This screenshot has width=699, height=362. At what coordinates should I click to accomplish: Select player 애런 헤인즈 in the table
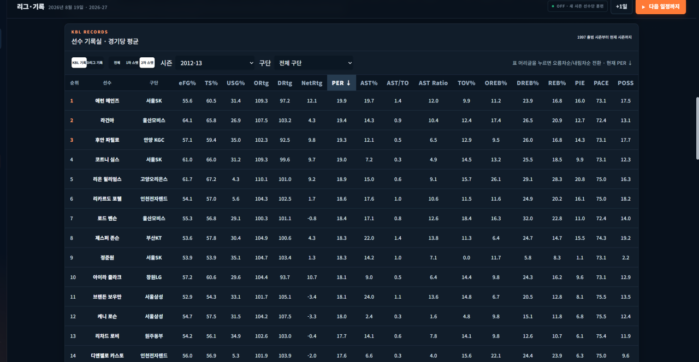pyautogui.click(x=107, y=101)
